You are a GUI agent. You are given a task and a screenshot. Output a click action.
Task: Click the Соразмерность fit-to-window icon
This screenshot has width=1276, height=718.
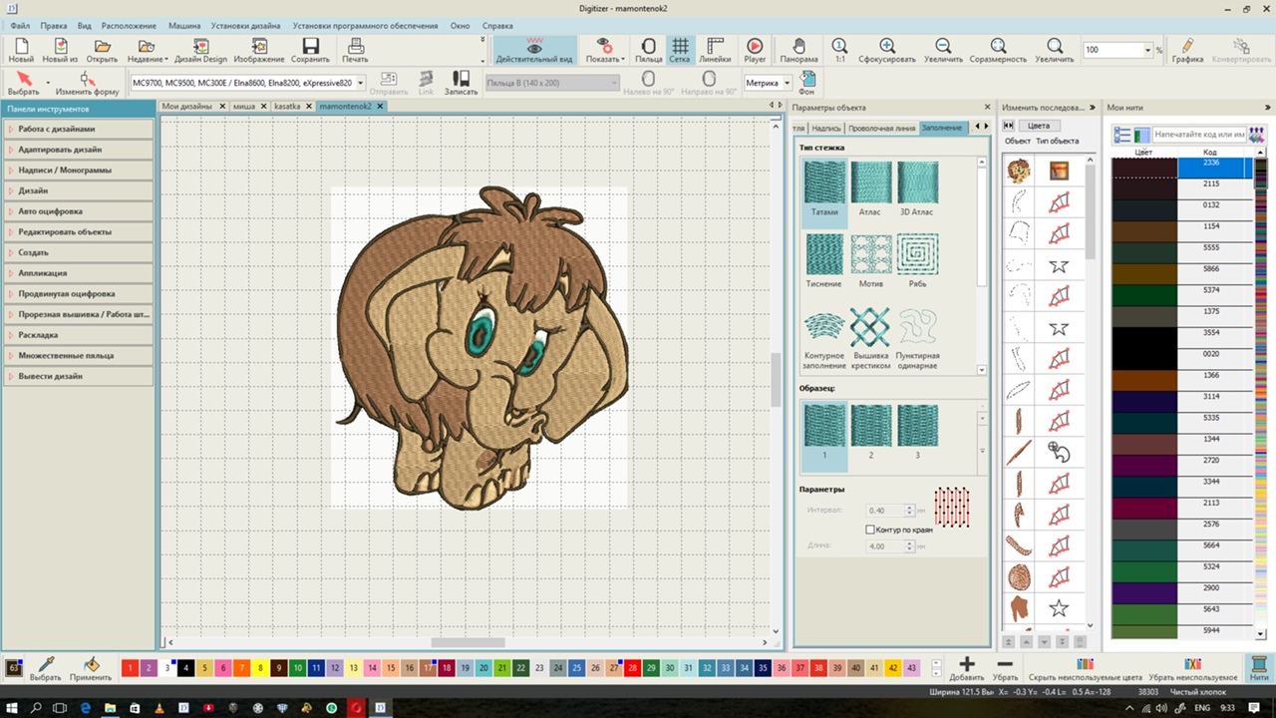point(997,50)
